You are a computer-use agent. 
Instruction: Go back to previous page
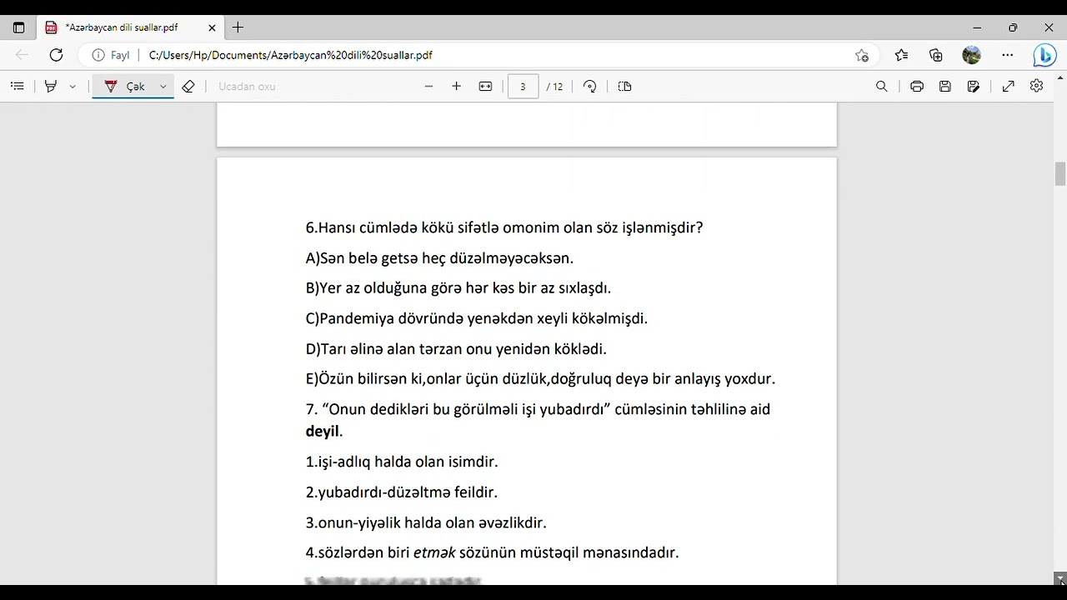tap(22, 55)
